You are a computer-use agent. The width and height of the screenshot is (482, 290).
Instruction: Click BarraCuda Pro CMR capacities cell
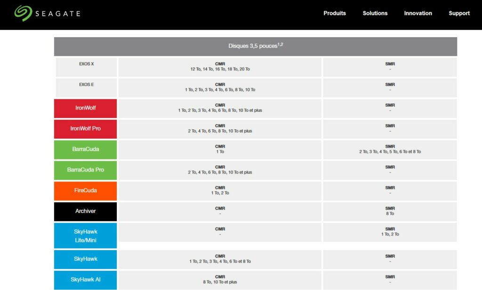[220, 170]
